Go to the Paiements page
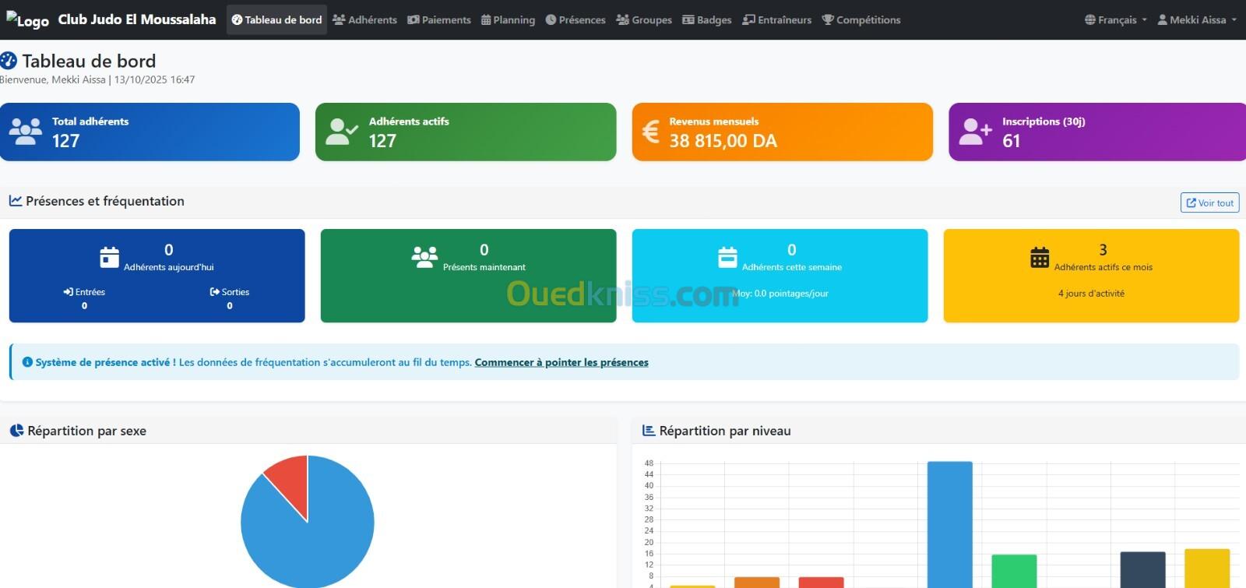 439,20
